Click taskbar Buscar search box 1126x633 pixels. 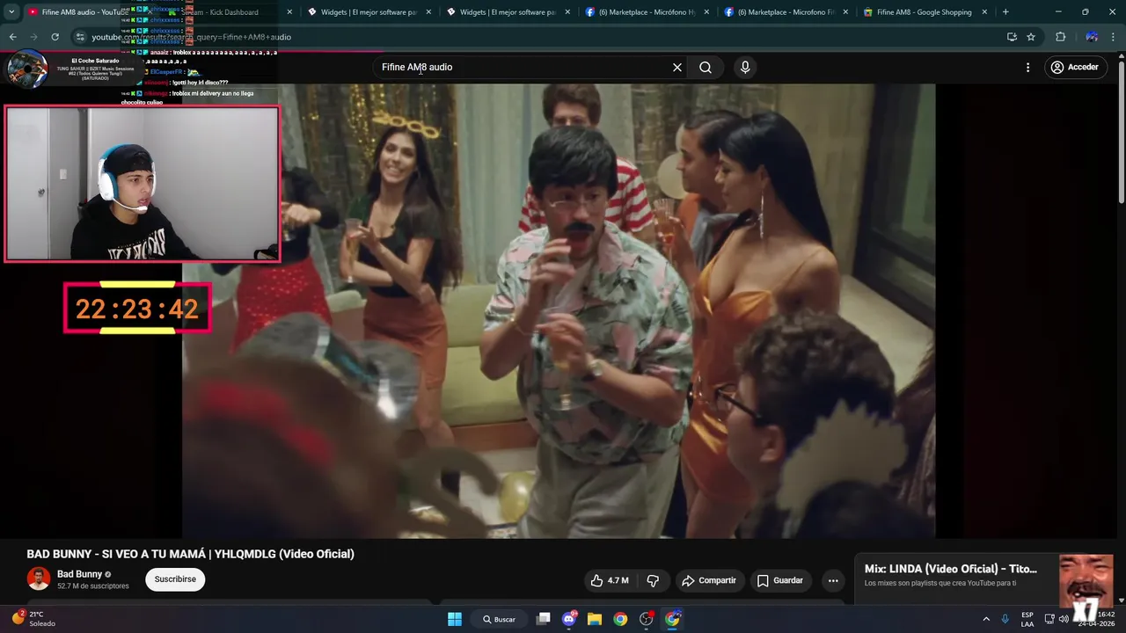[500, 619]
